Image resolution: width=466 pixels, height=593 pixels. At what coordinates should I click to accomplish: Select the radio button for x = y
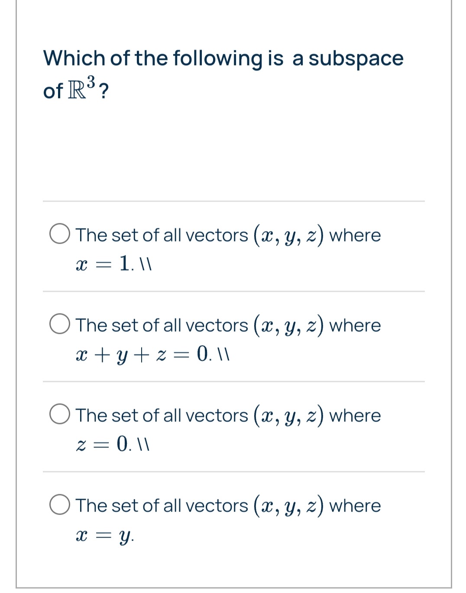[60, 505]
